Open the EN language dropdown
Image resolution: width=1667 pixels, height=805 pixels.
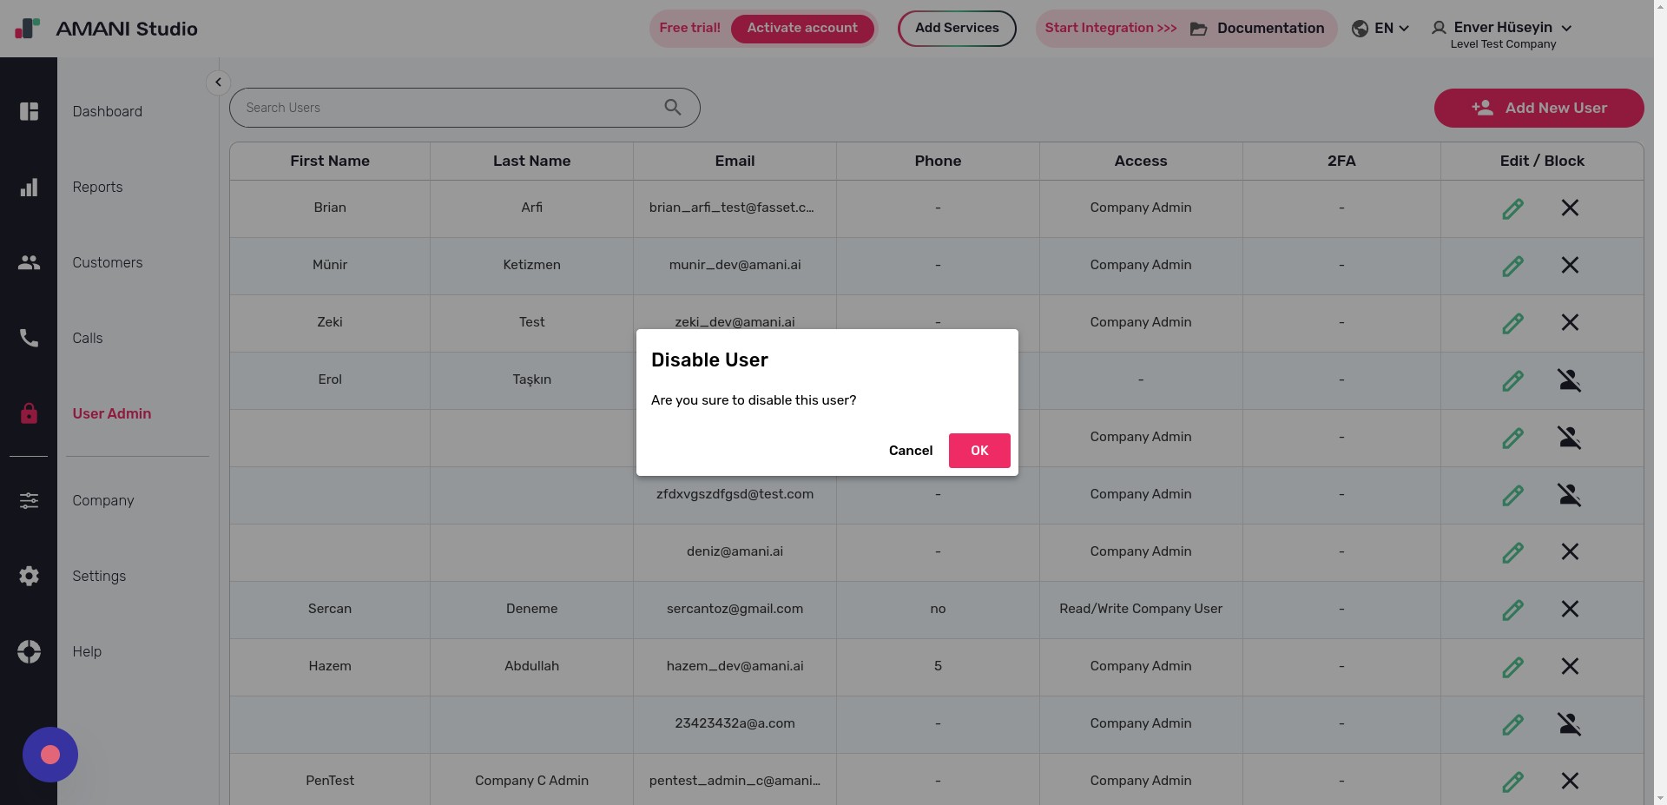point(1380,29)
